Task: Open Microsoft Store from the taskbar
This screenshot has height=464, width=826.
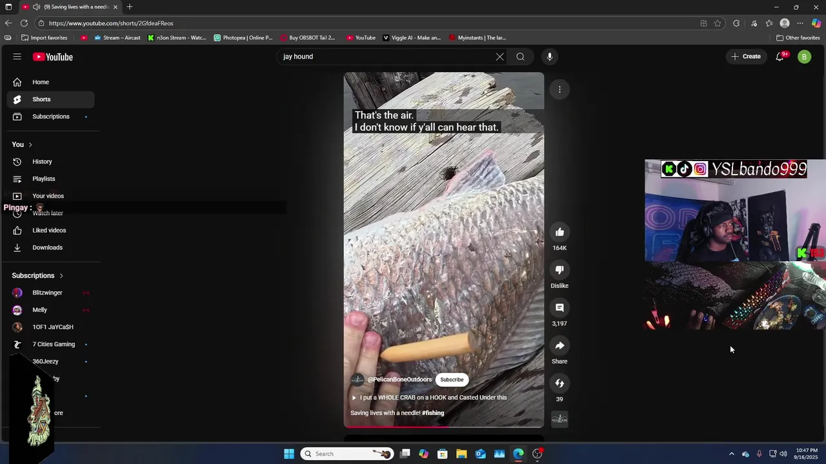Action: [443, 454]
